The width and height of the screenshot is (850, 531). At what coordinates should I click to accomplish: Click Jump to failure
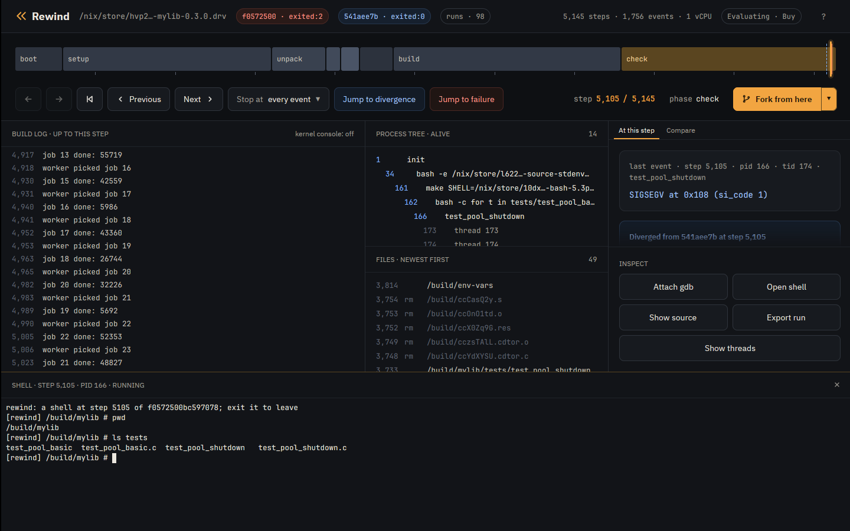(x=466, y=99)
